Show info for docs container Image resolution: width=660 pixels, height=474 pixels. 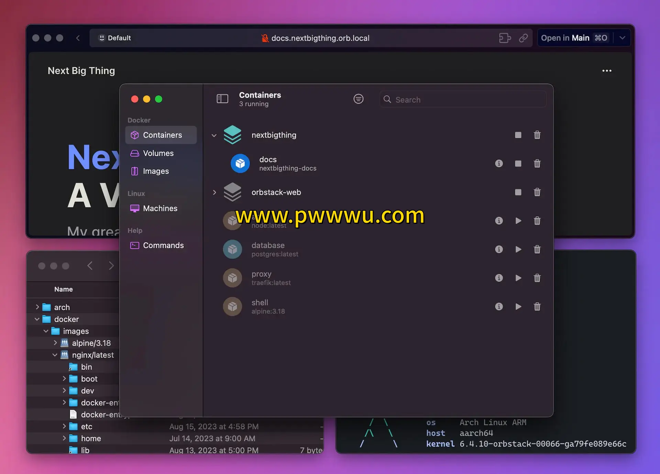point(498,164)
